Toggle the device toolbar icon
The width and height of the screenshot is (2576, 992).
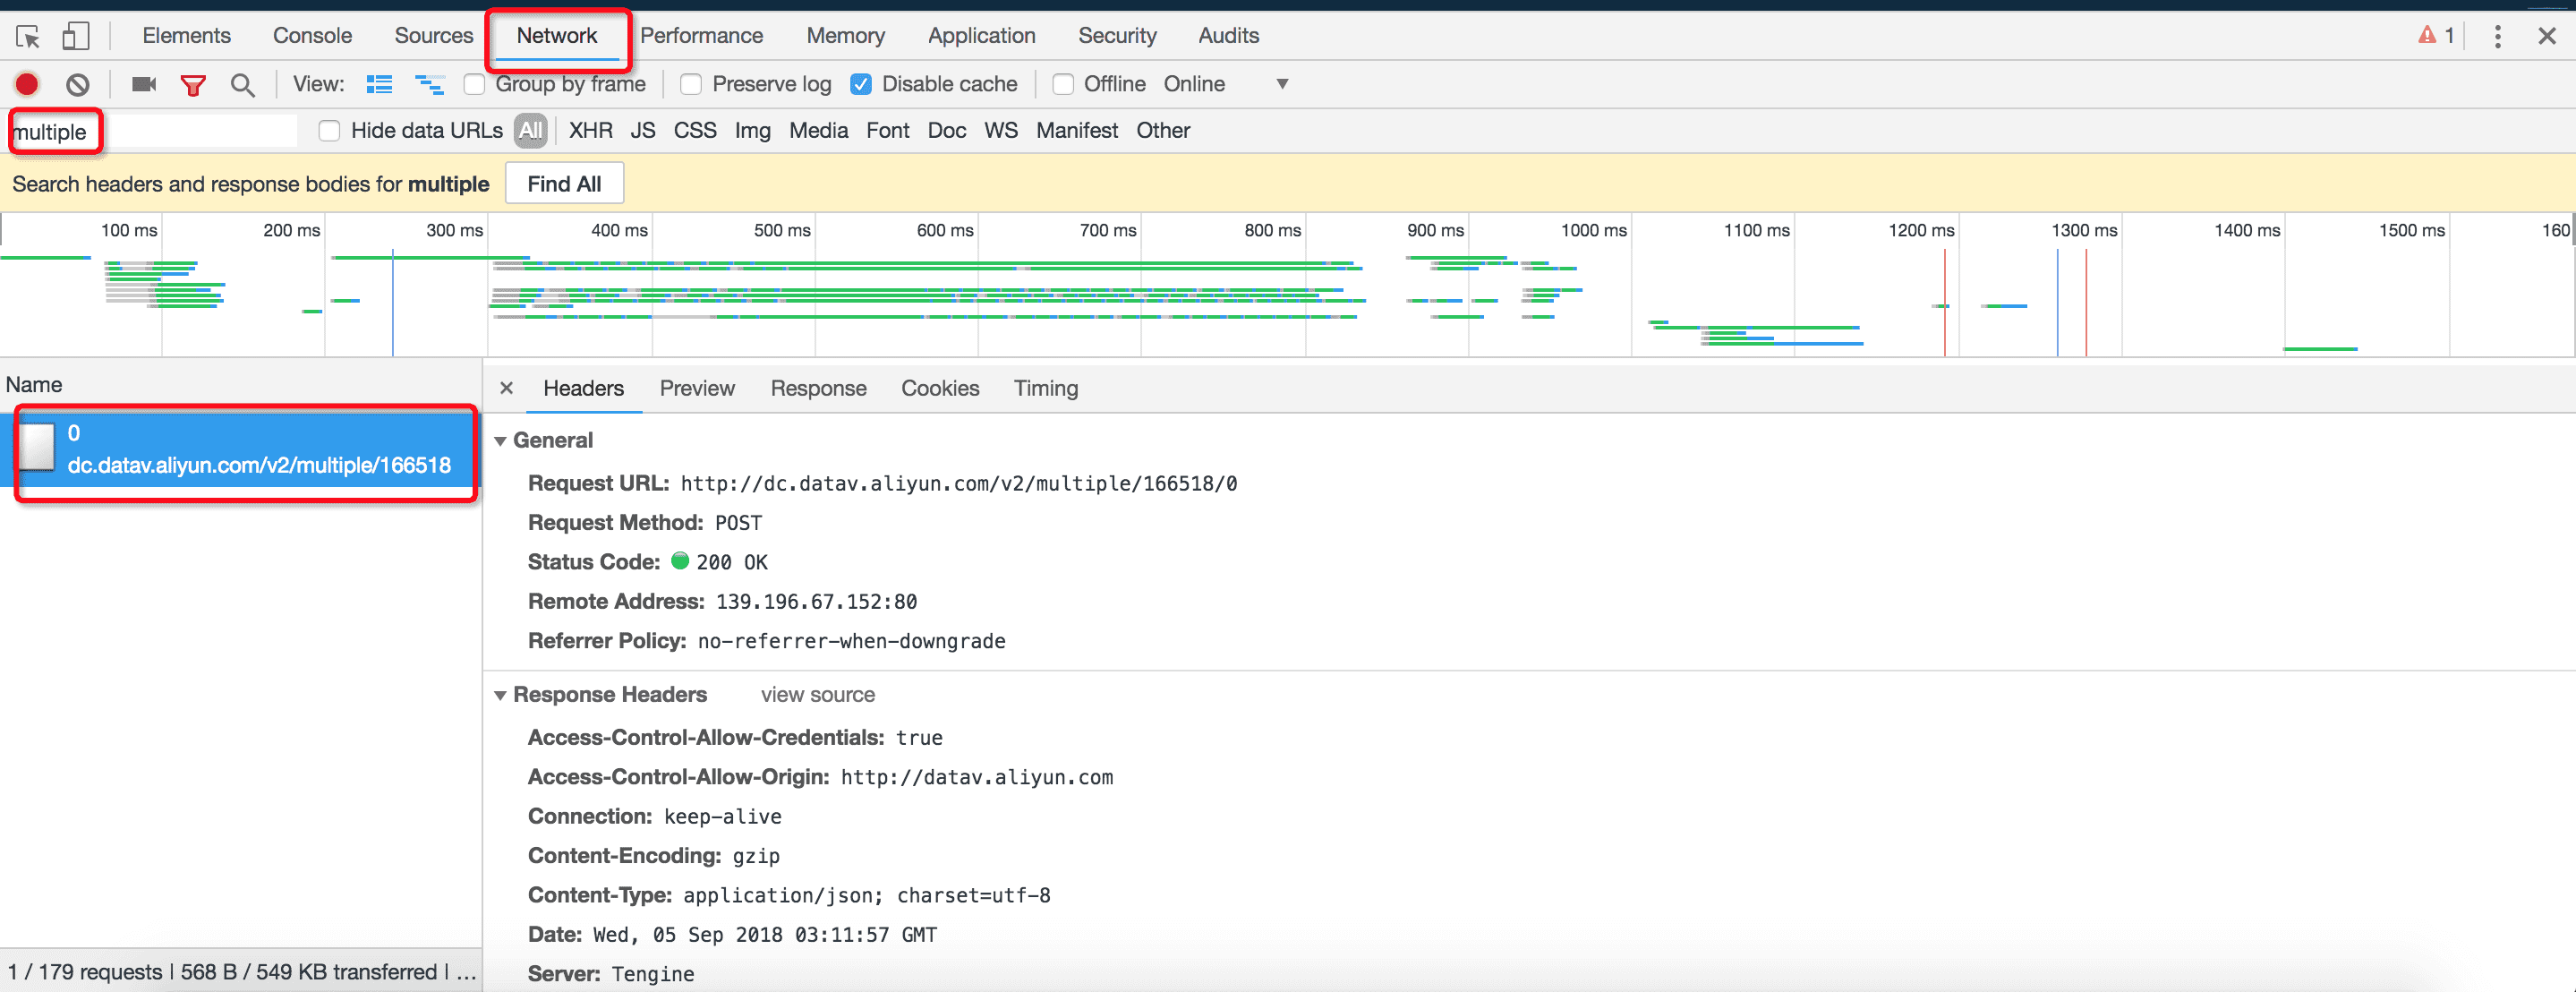pyautogui.click(x=76, y=37)
